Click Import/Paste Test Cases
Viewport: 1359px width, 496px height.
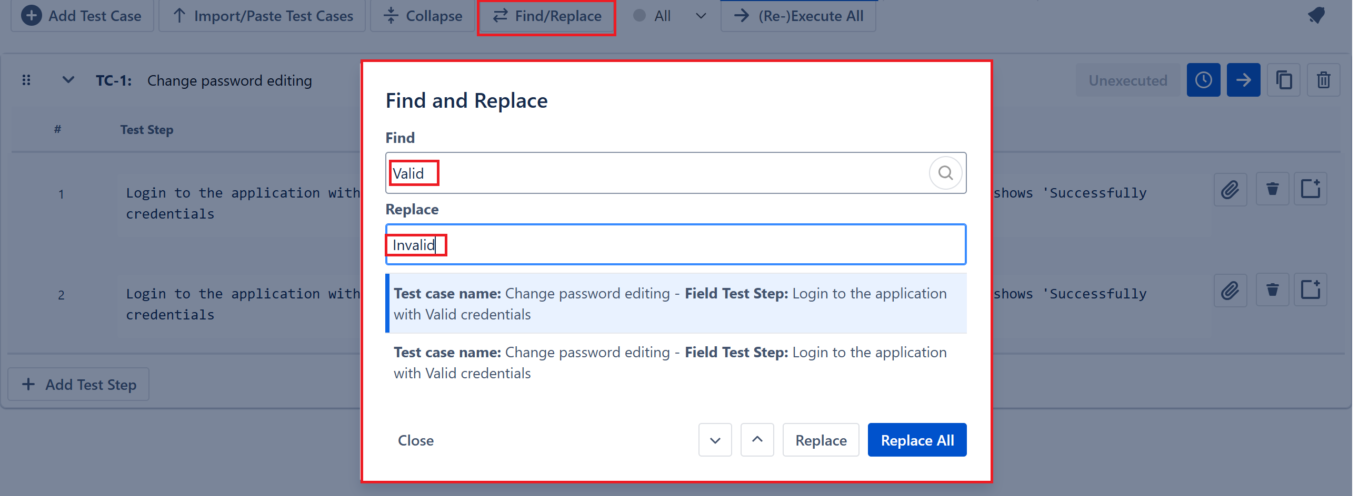pyautogui.click(x=262, y=16)
